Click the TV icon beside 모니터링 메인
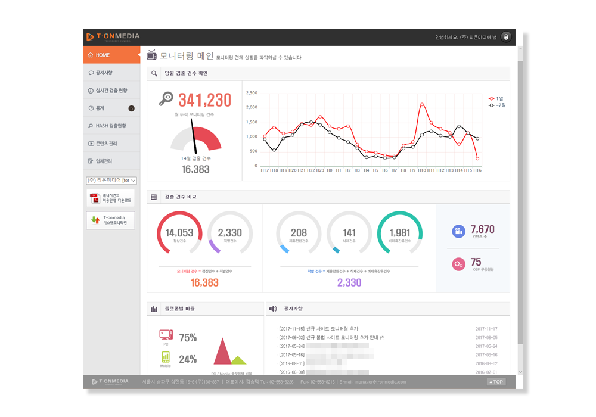 pos(151,55)
